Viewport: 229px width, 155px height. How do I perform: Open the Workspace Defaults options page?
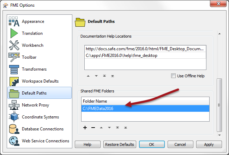point(40,81)
